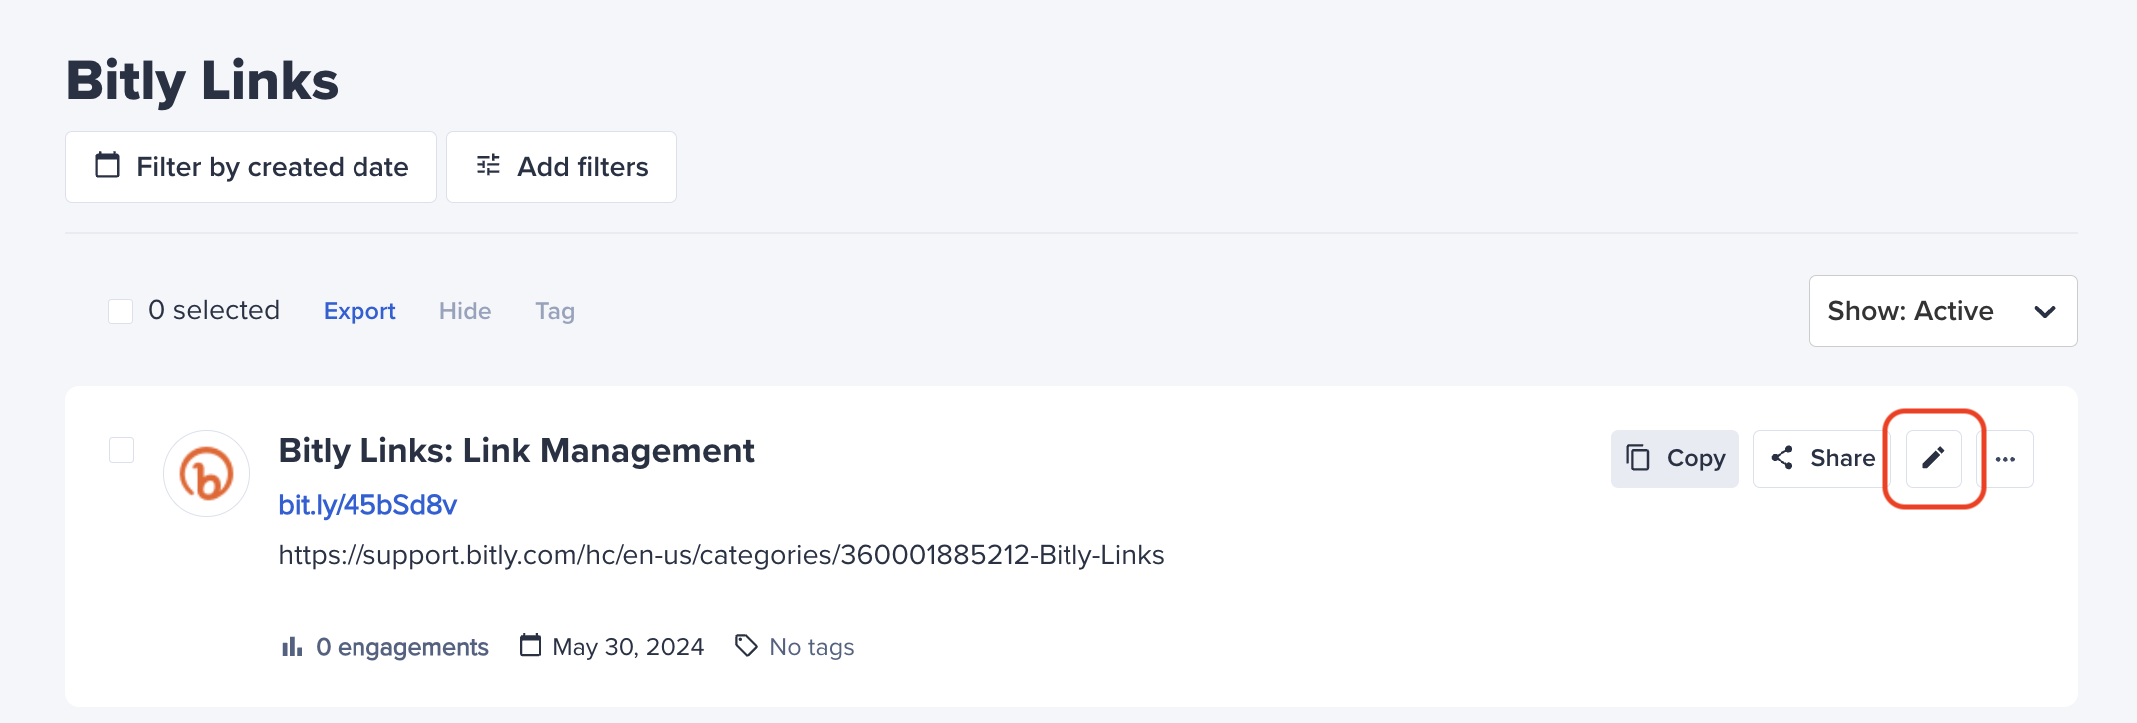This screenshot has height=723, width=2137.
Task: Expand the Filter by created date picker
Action: coord(250,166)
